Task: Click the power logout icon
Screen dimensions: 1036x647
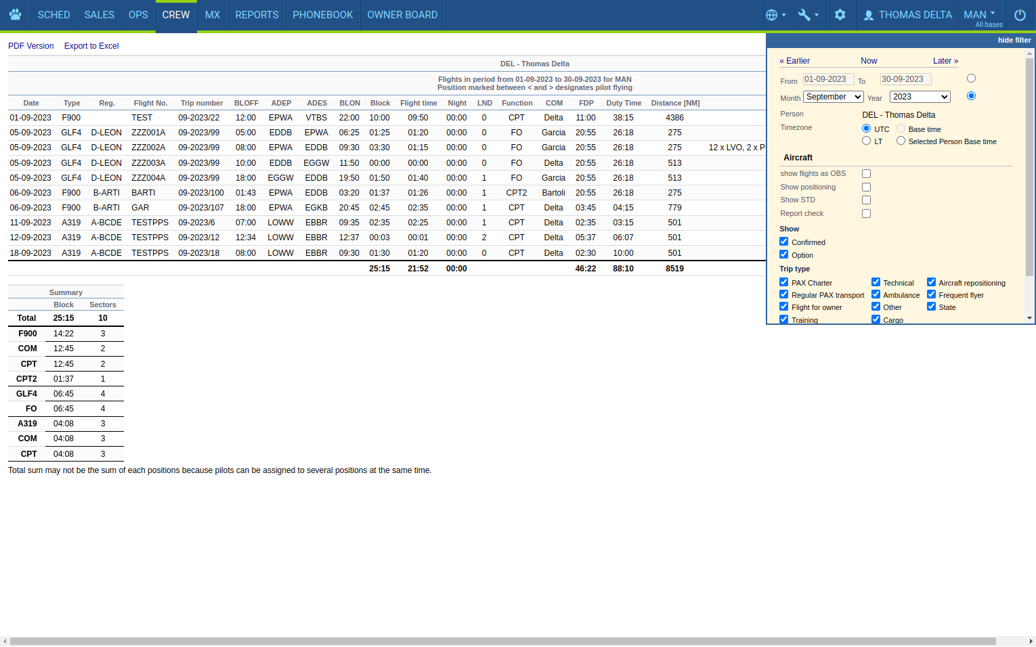Action: click(x=1020, y=15)
